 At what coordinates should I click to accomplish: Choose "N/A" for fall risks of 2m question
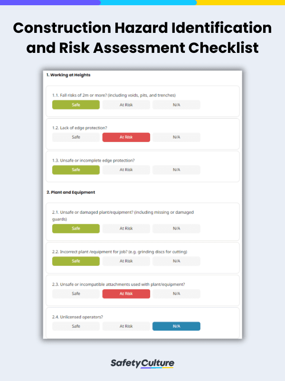(176, 105)
